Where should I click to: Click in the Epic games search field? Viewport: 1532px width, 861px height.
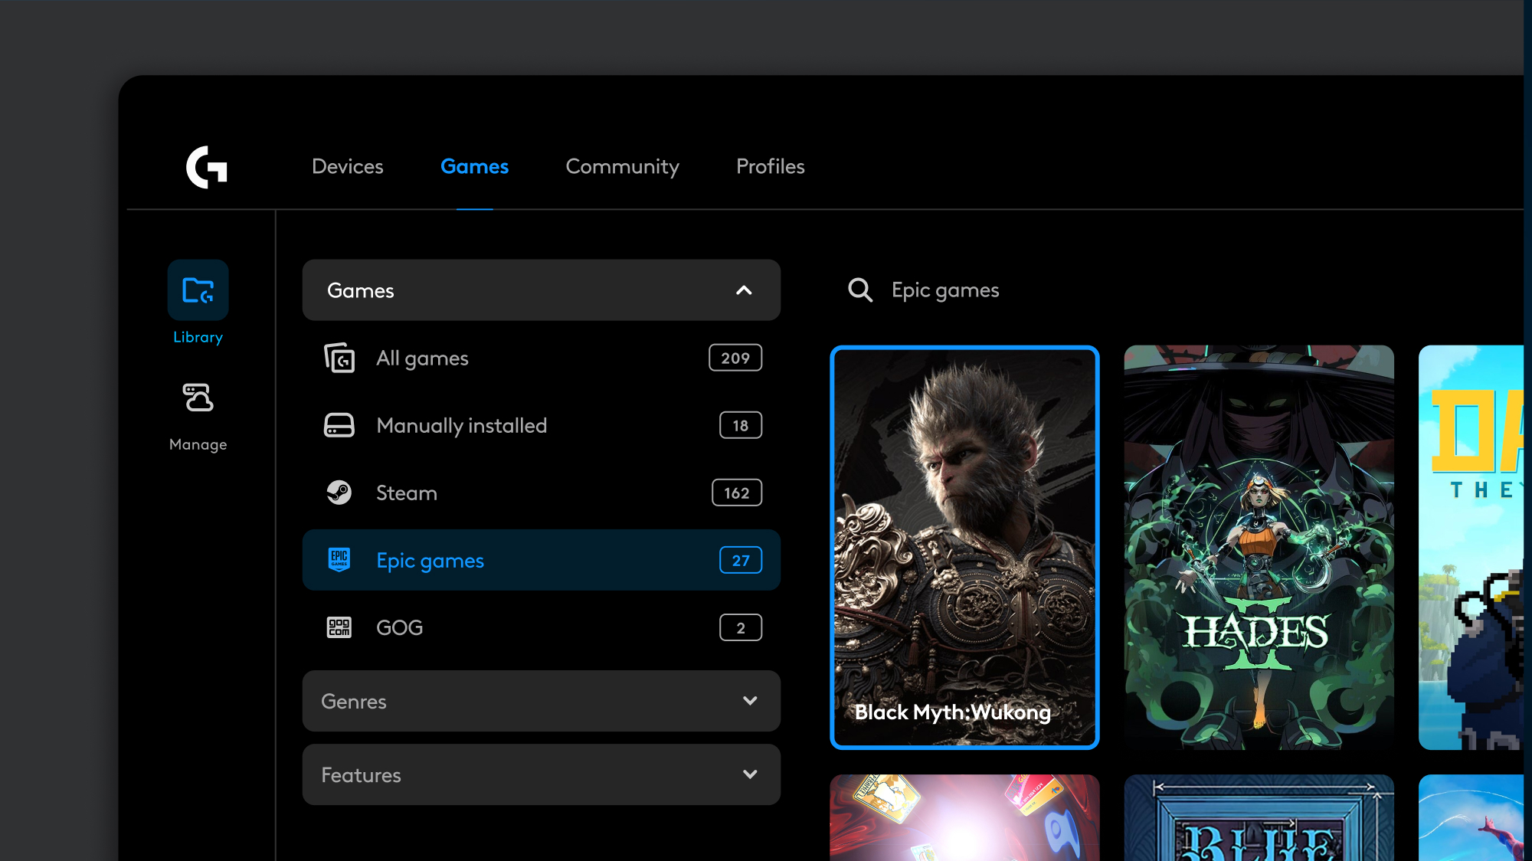[x=945, y=290]
